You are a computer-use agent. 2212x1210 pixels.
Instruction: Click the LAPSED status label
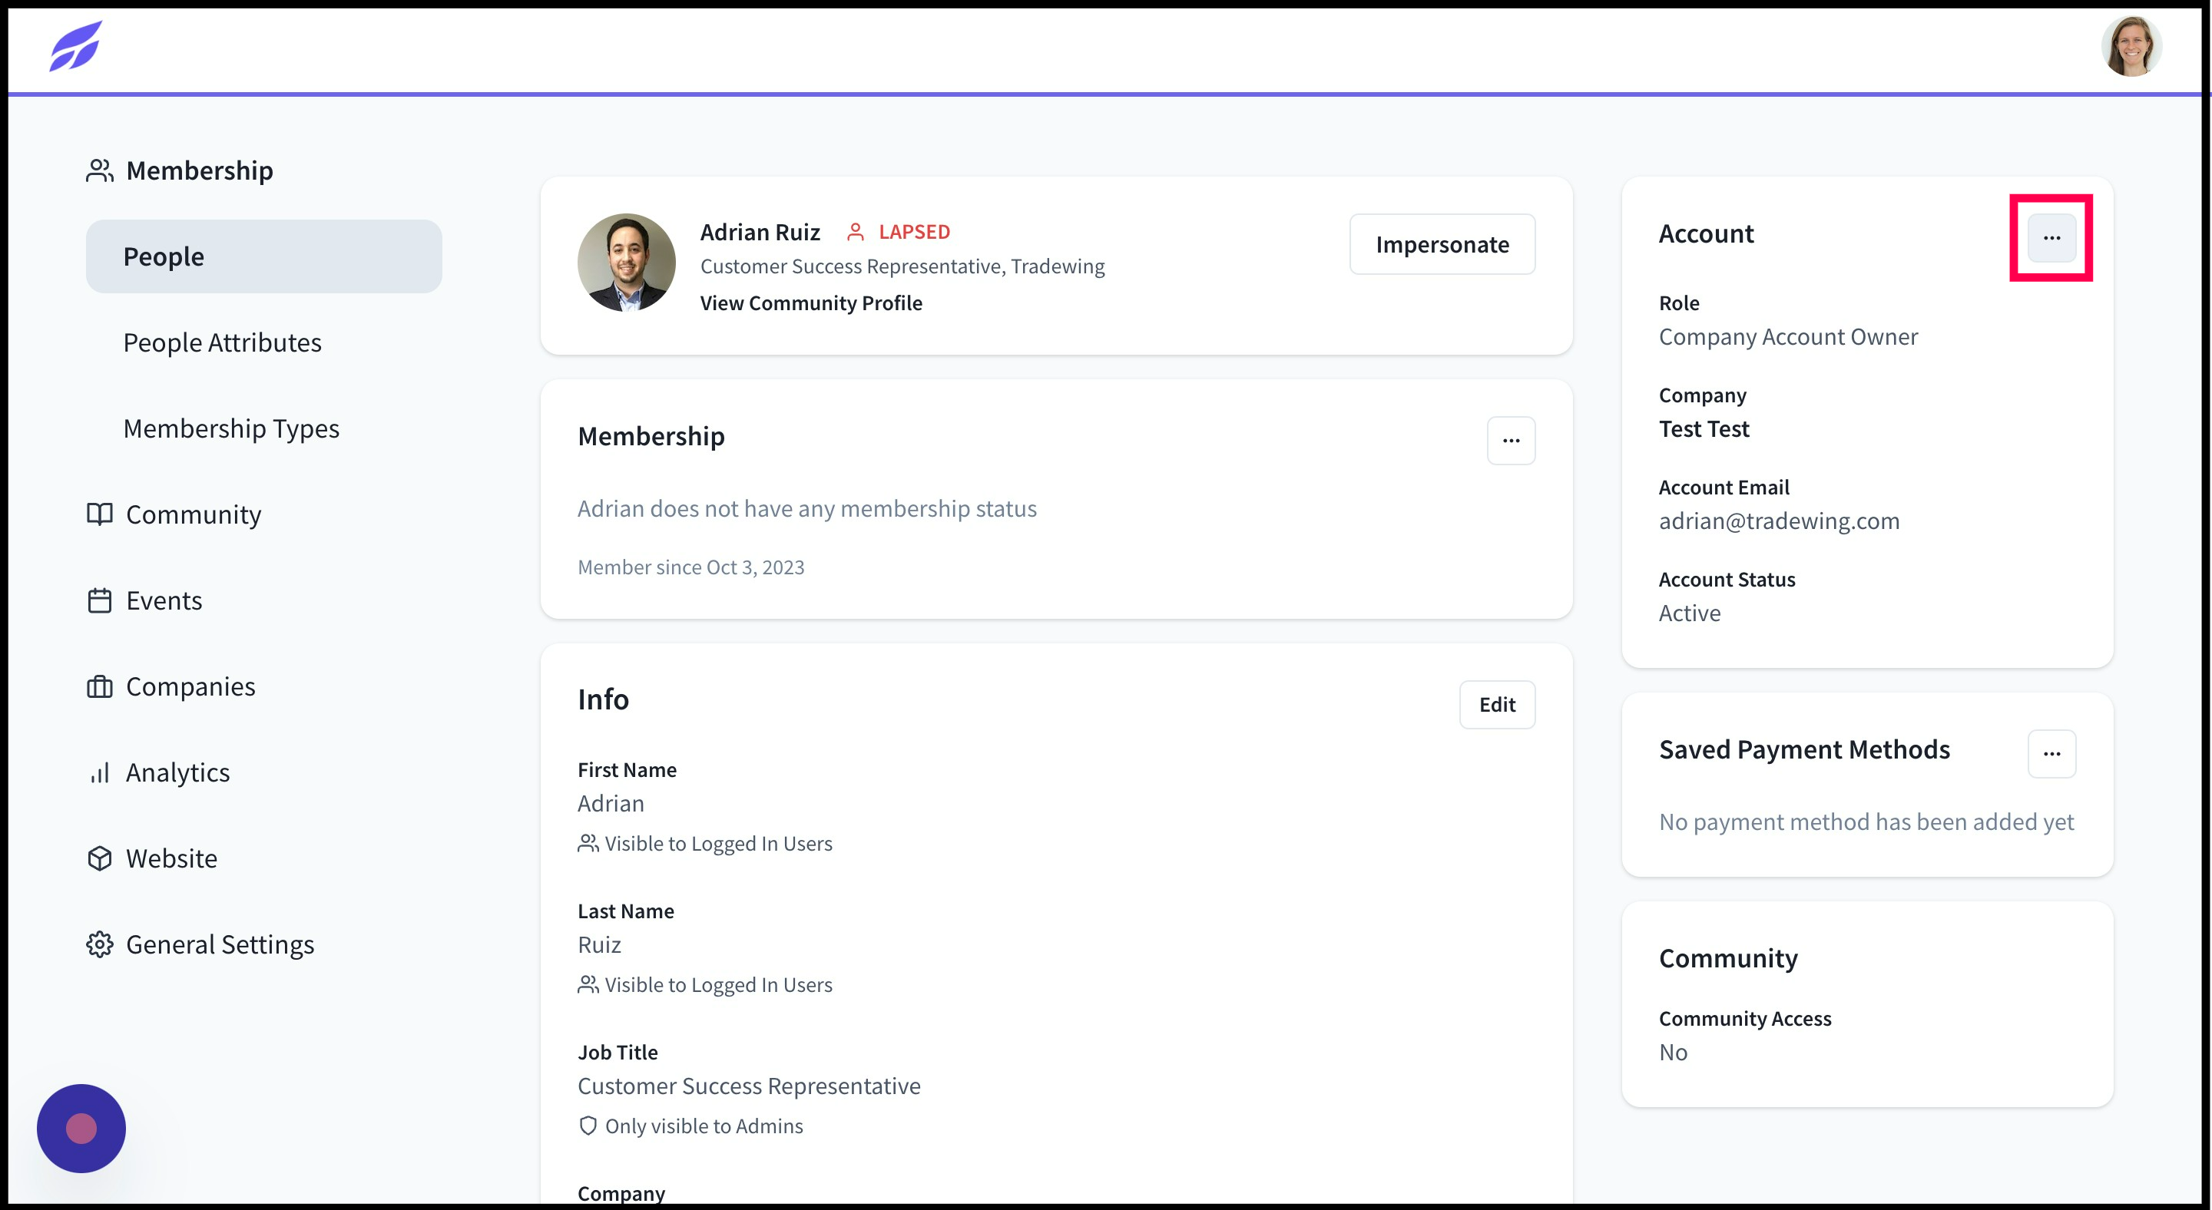[x=914, y=232]
